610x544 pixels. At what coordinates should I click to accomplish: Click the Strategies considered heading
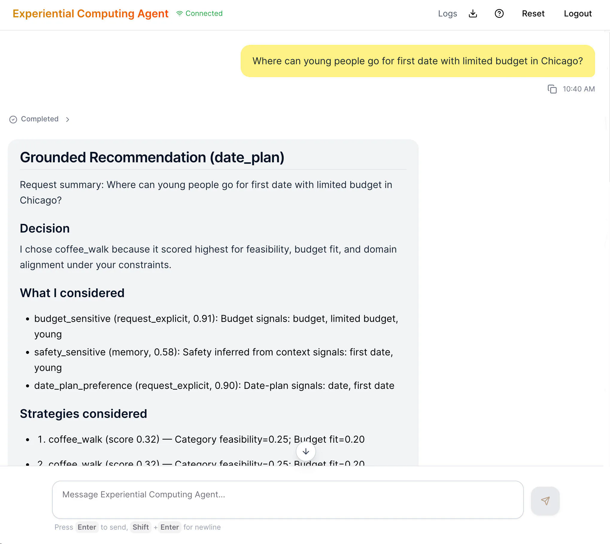coord(83,414)
